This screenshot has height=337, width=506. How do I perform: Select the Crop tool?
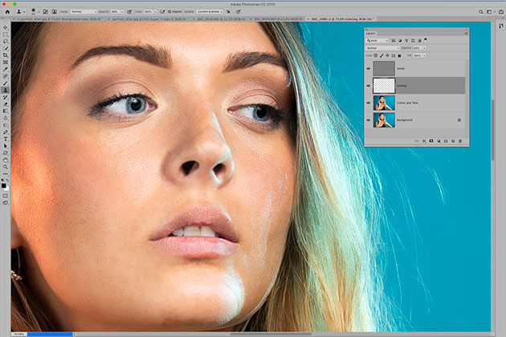click(x=6, y=55)
